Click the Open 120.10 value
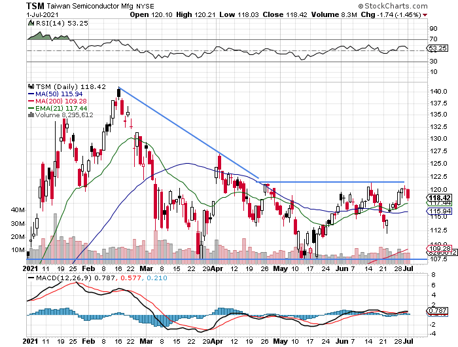Screen dimensions: 458x347 [151, 14]
